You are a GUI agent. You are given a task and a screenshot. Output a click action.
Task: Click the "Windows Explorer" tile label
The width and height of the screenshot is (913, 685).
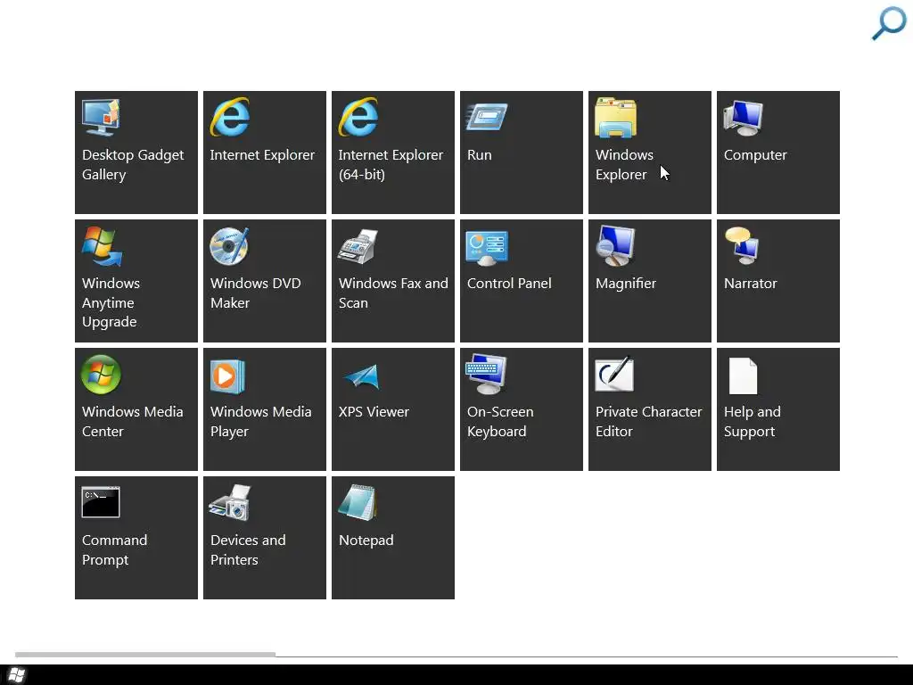(624, 165)
